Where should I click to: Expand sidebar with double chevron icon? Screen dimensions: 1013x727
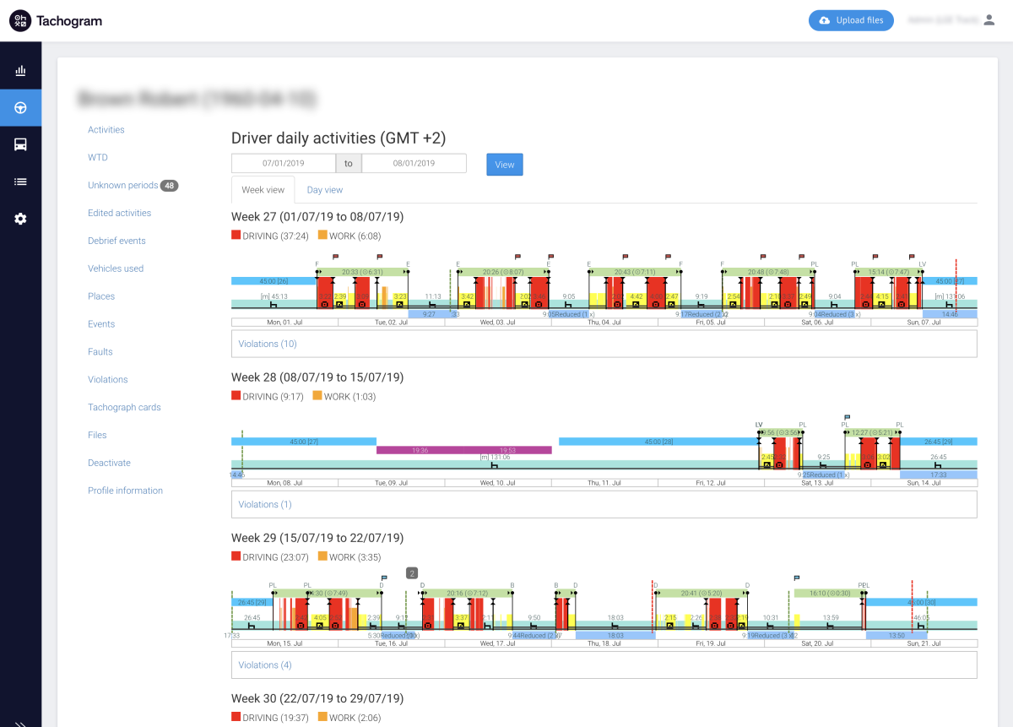(x=20, y=722)
